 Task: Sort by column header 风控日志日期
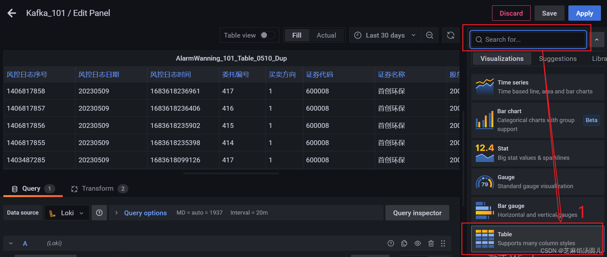click(99, 75)
